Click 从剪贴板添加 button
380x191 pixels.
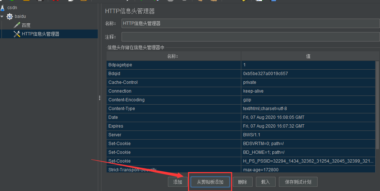(210, 182)
